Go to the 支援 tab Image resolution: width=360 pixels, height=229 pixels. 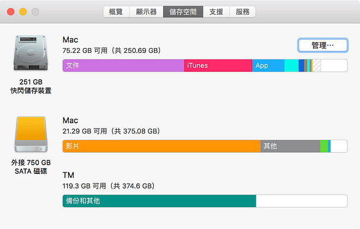[x=216, y=11]
